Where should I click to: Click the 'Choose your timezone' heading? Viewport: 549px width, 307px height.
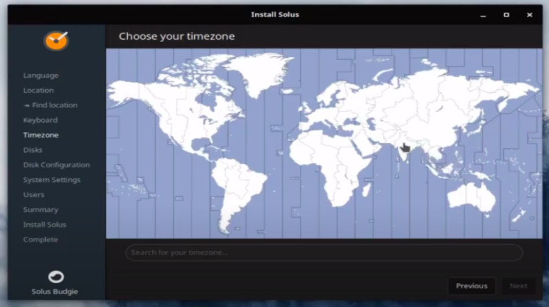tap(176, 36)
